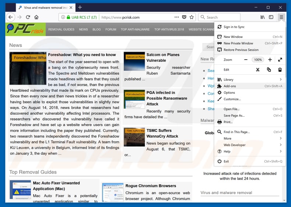Save page to Pocket icon

184,17
